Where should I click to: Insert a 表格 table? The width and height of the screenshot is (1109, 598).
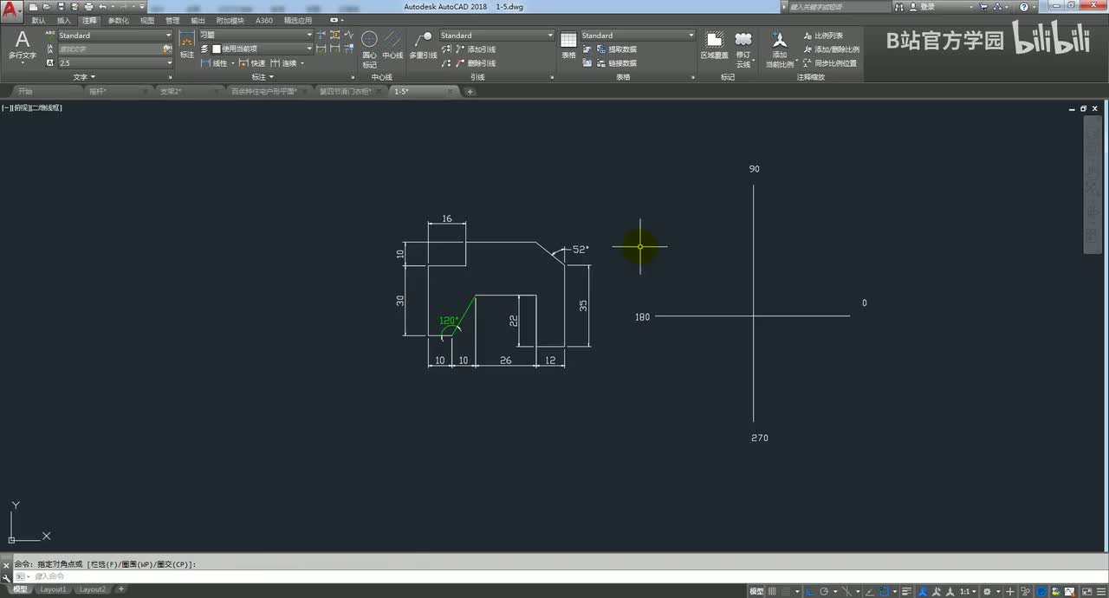[568, 45]
